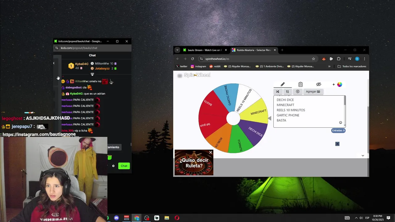Open the '(2) 1 Ambiente Divis...' bookmark
Image resolution: width=395 pixels, height=222 pixels.
click(269, 66)
